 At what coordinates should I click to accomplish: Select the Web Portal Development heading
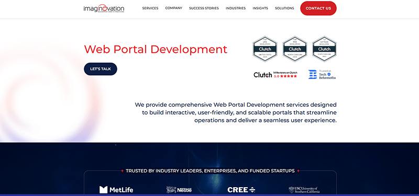pyautogui.click(x=156, y=49)
